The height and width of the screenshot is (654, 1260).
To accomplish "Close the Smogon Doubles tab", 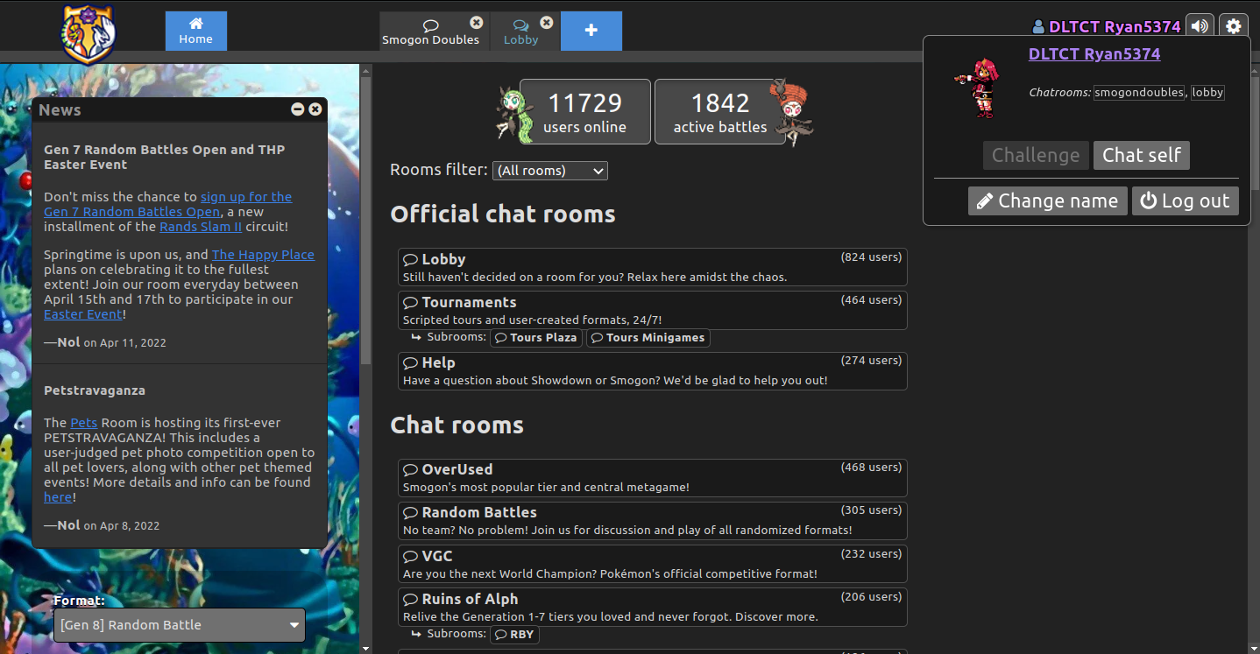I will 476,23.
